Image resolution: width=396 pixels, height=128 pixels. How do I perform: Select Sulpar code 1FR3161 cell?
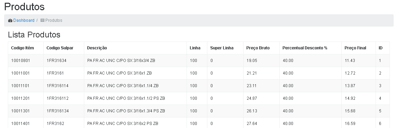pos(64,73)
